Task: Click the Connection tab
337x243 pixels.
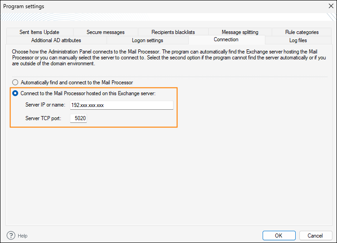Action: click(226, 40)
